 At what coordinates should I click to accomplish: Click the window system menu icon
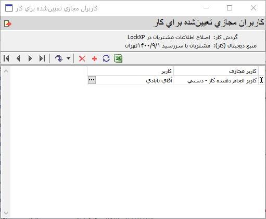tap(9, 8)
